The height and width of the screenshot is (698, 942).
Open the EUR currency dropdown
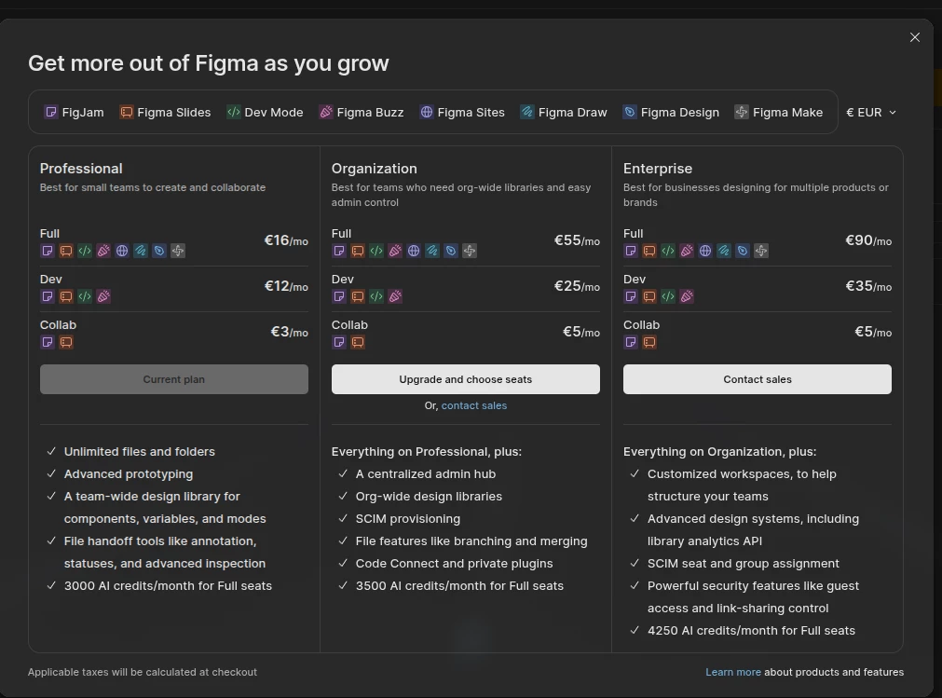click(x=871, y=113)
